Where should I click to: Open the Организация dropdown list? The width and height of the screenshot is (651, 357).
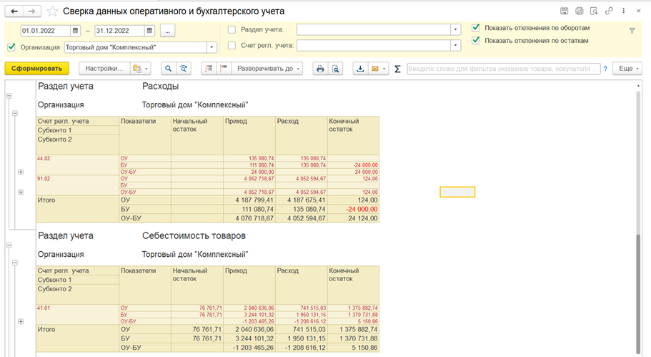click(x=212, y=47)
